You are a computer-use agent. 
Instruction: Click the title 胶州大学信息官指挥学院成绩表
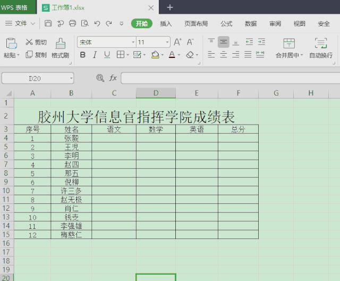tap(136, 117)
